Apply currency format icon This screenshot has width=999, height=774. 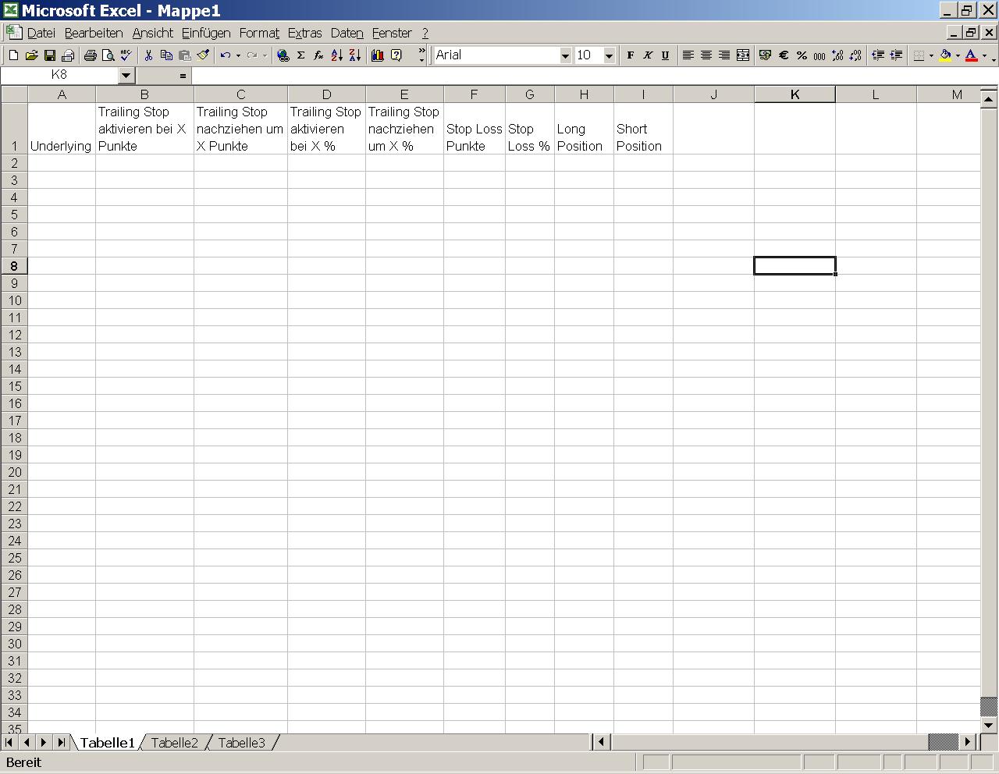(x=766, y=55)
